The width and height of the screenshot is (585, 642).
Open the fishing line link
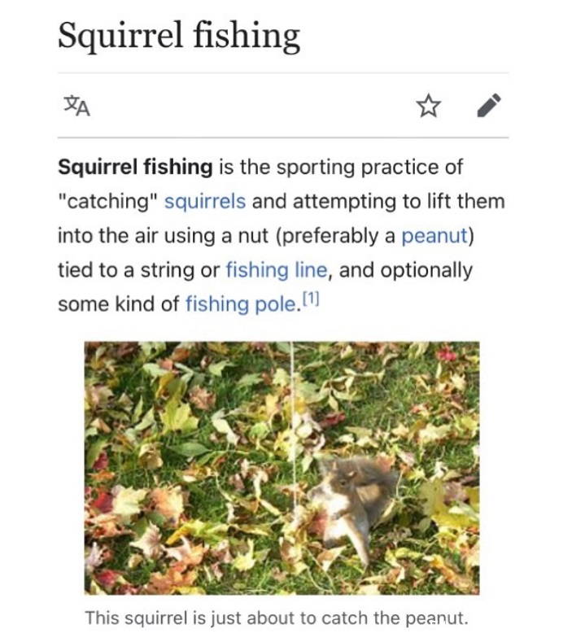pos(277,270)
